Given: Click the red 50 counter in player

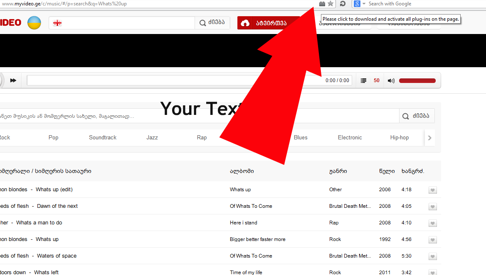Looking at the screenshot, I should (x=377, y=80).
